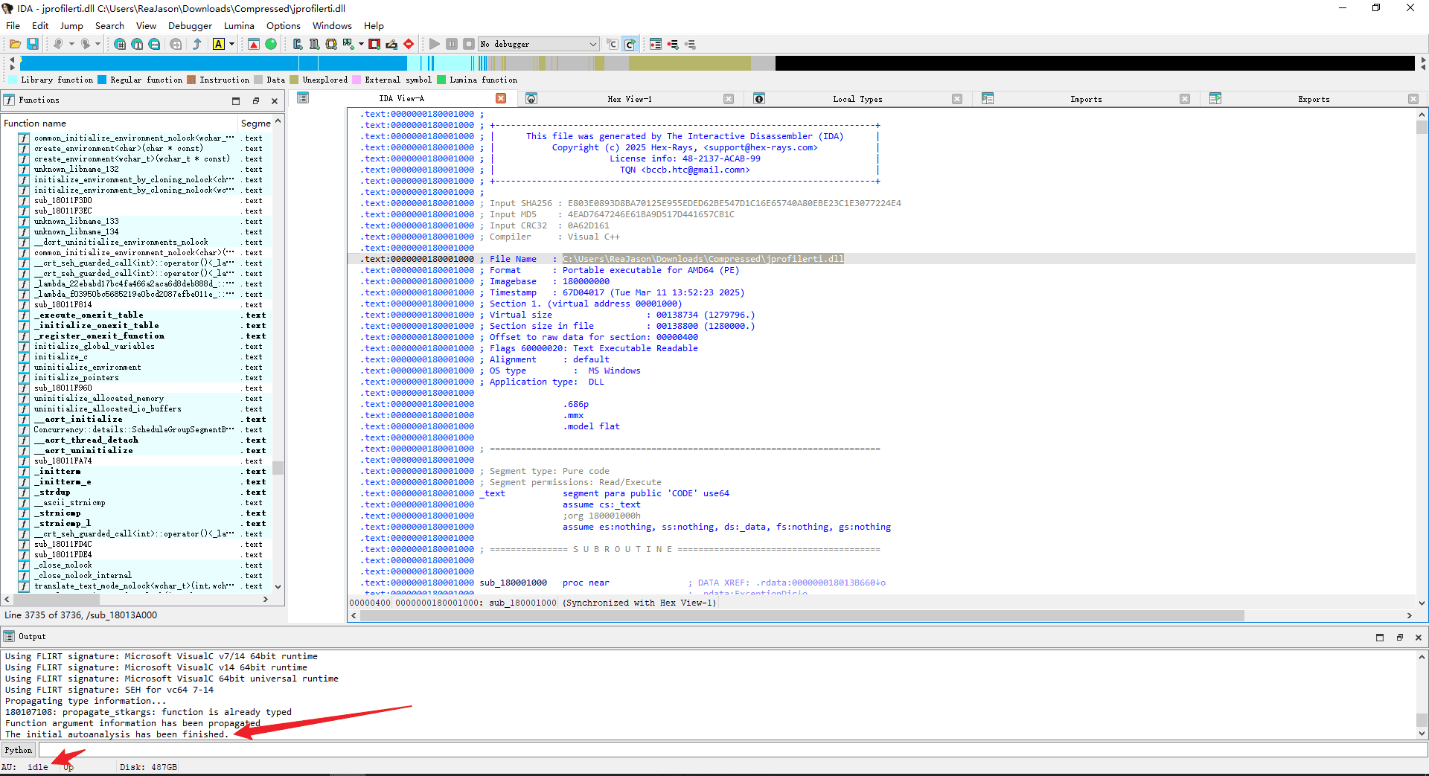Screen dimensions: 1429x776
Task: Click the red list-view icon after the C buttons
Action: click(x=656, y=44)
